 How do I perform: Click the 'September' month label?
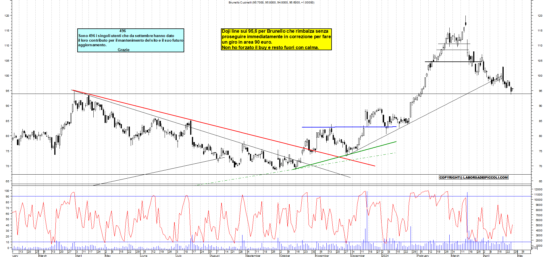pyautogui.click(x=253, y=256)
